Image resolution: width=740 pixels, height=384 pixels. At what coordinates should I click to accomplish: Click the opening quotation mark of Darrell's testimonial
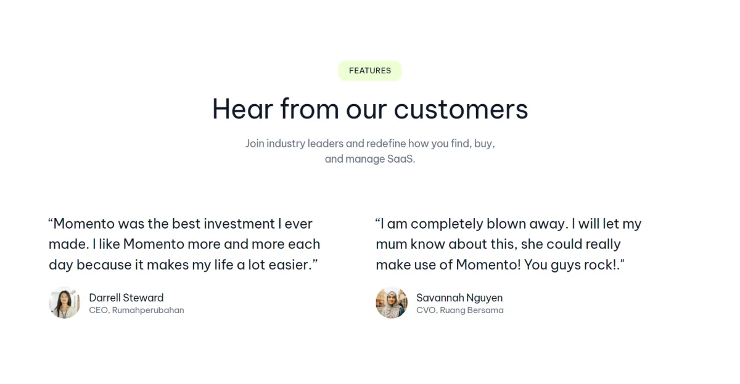(x=51, y=221)
